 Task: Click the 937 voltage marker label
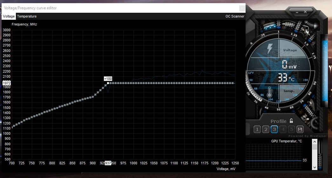108,163
